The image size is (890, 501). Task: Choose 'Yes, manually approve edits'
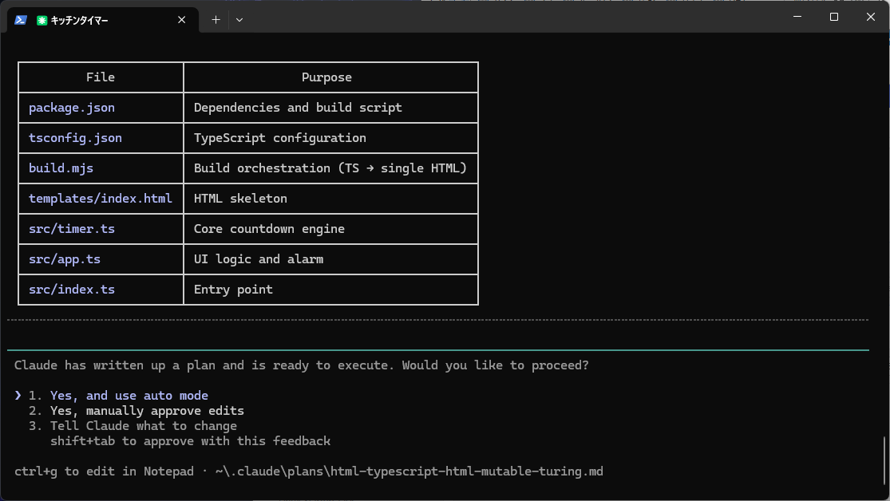(147, 411)
